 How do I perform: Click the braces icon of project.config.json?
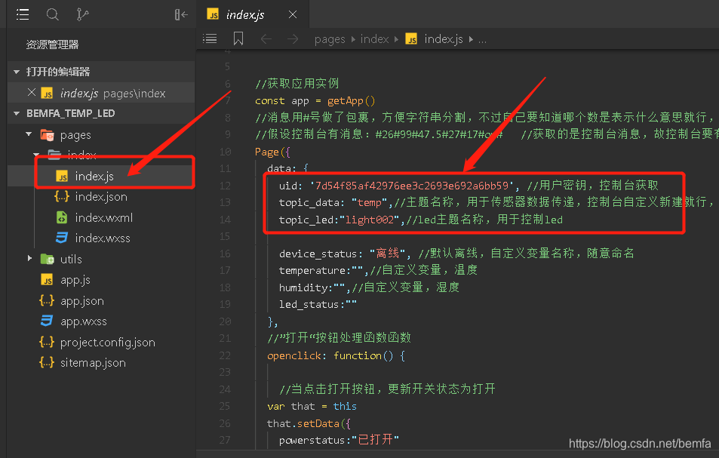(47, 342)
